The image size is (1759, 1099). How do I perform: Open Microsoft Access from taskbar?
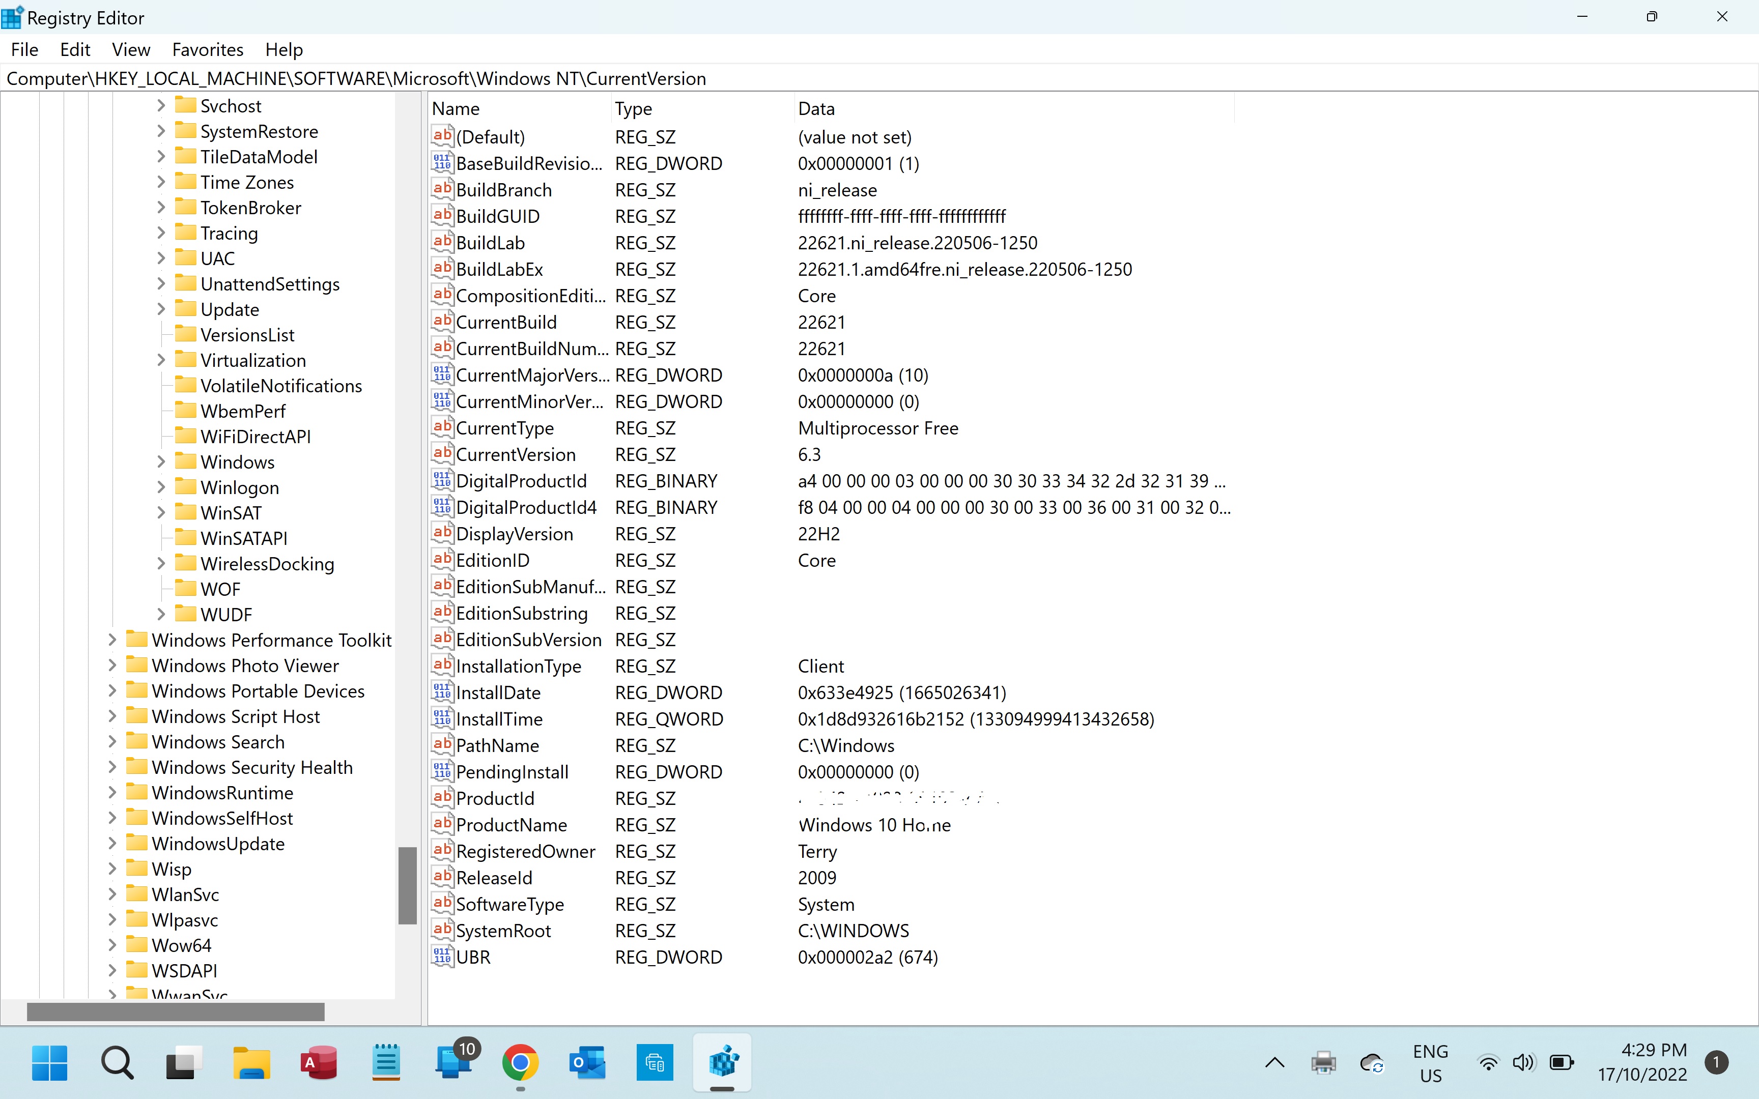pyautogui.click(x=319, y=1063)
